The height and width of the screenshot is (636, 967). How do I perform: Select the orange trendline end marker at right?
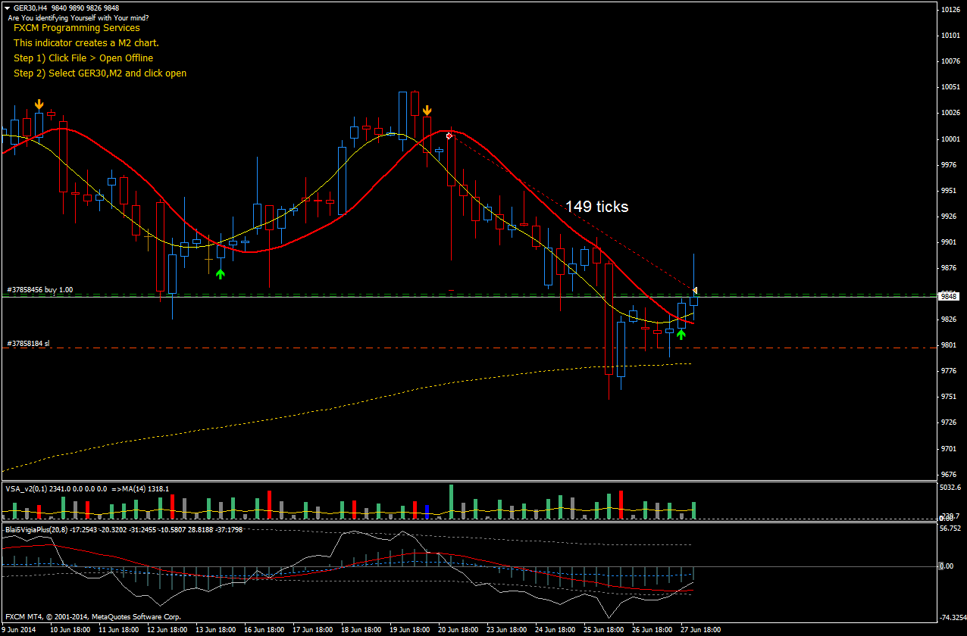695,290
